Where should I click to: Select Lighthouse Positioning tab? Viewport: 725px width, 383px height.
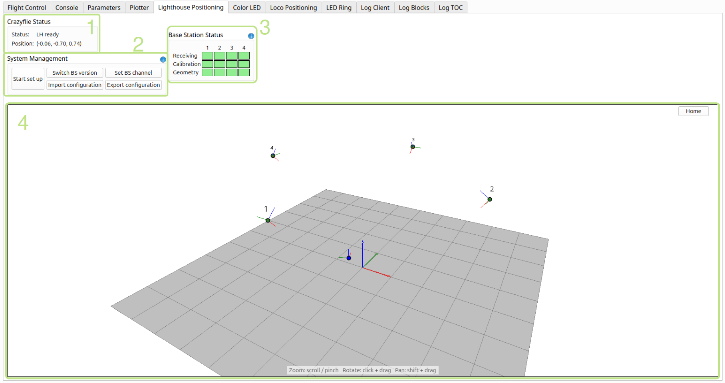tap(191, 7)
